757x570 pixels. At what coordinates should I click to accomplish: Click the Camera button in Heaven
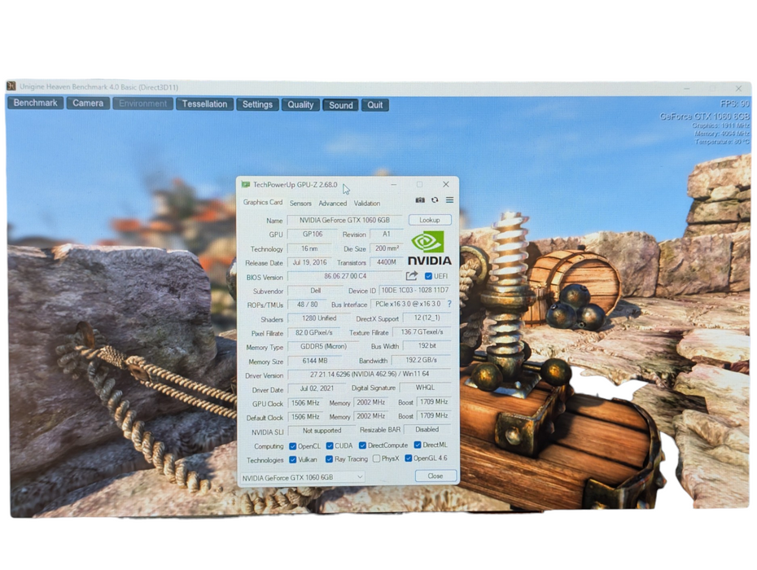(x=88, y=103)
